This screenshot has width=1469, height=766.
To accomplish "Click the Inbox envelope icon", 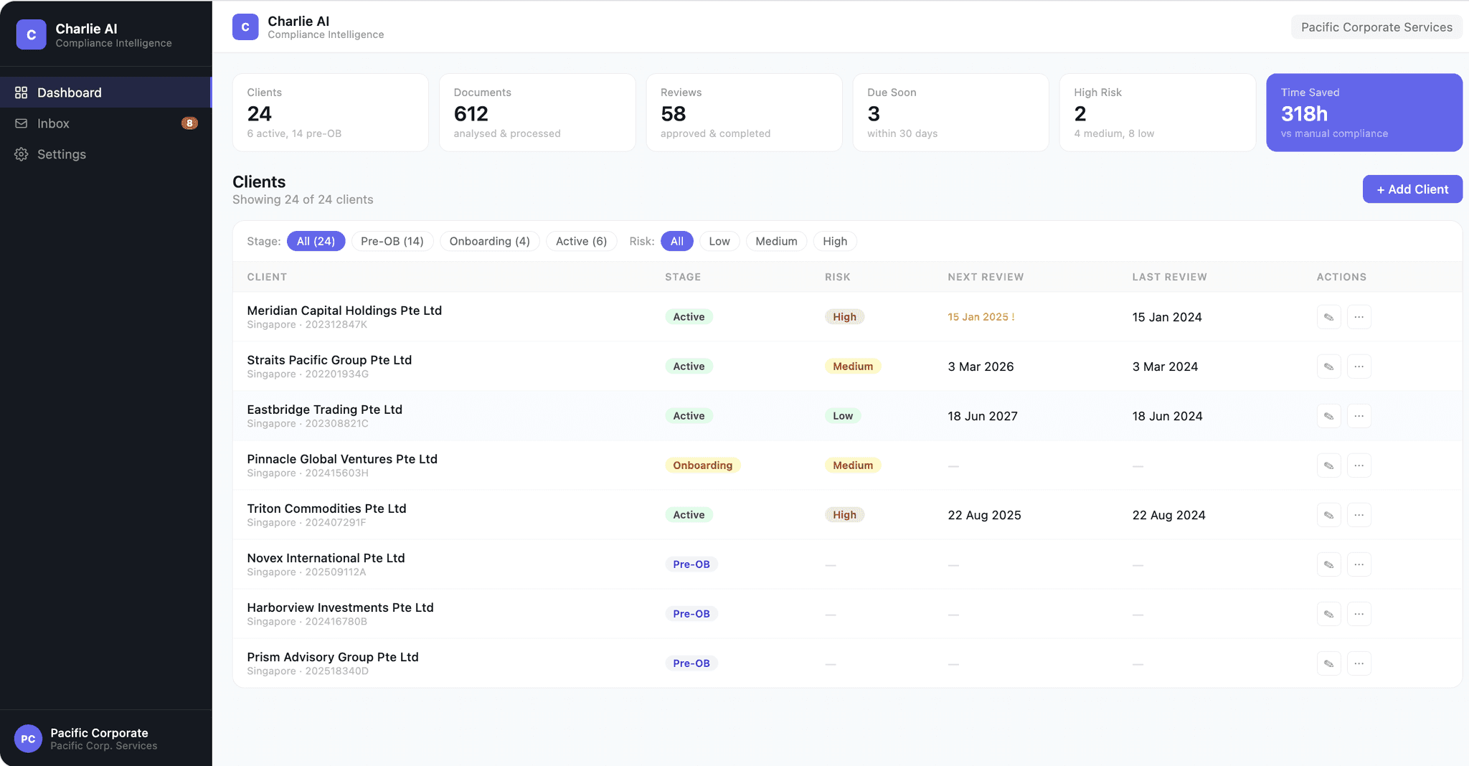I will 22,123.
